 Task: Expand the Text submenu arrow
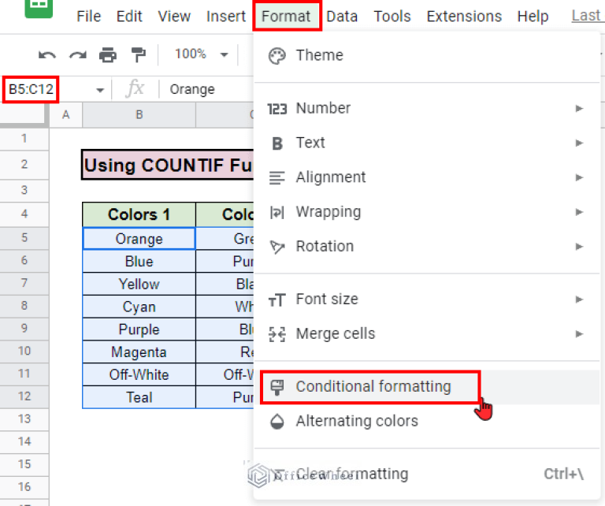tap(579, 143)
